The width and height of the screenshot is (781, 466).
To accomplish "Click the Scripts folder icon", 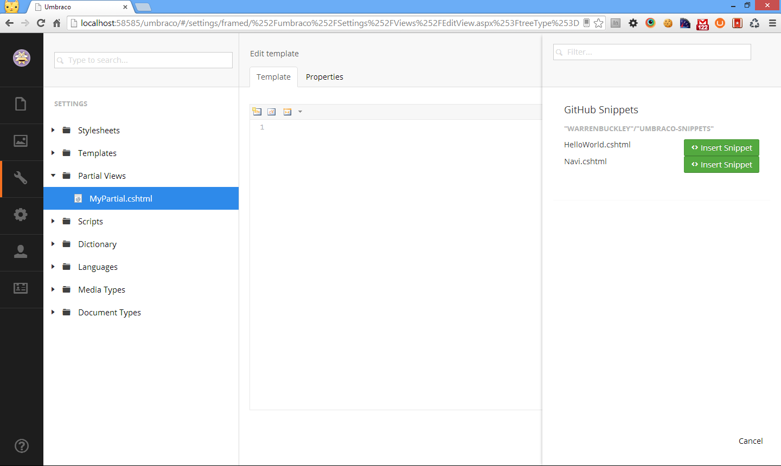I will pyautogui.click(x=67, y=221).
